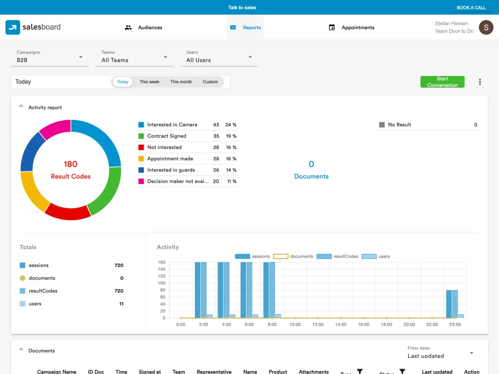Viewport: 499px width, 374px height.
Task: Click the Status column filter icon
Action: click(x=402, y=372)
